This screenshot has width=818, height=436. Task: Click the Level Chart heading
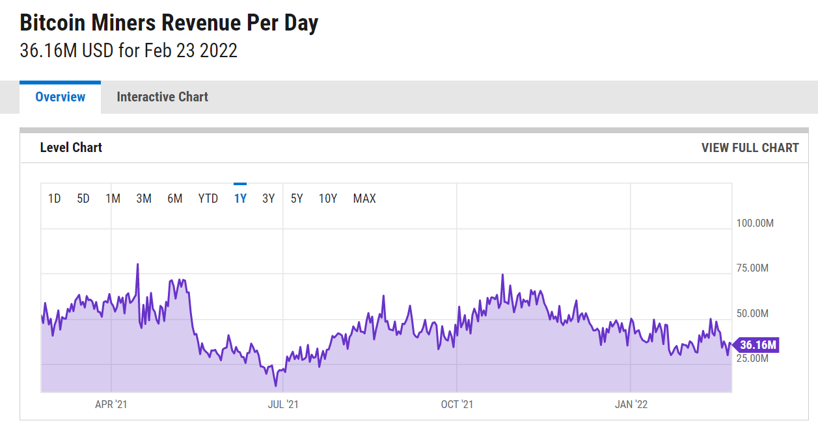coord(71,148)
